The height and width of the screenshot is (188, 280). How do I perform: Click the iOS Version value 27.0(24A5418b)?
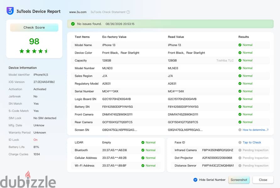(x=44, y=82)
